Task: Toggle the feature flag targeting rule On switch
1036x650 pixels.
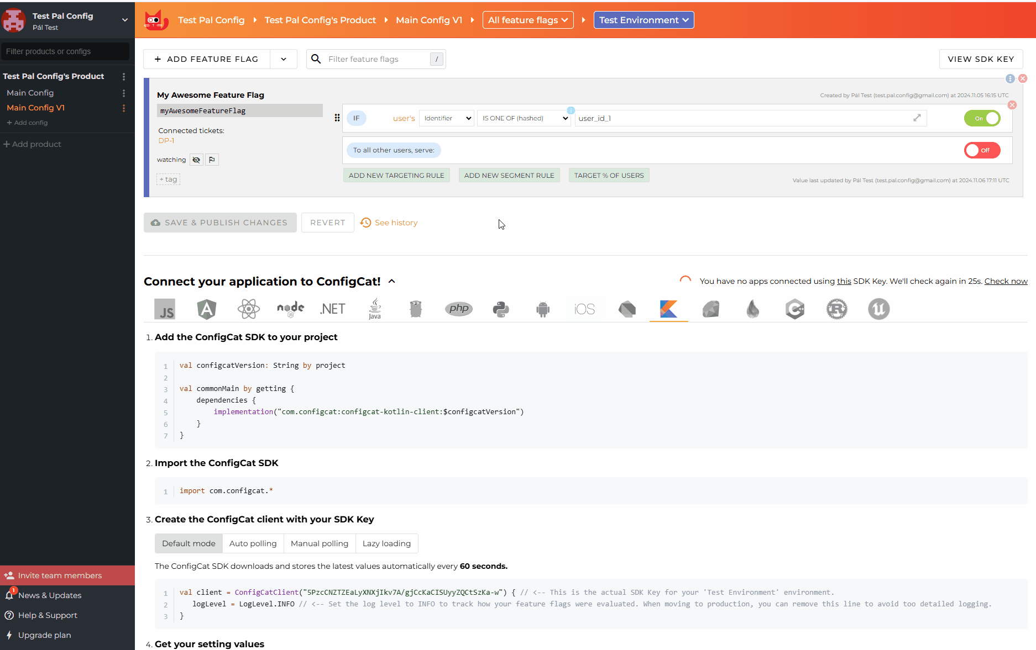Action: click(x=982, y=118)
